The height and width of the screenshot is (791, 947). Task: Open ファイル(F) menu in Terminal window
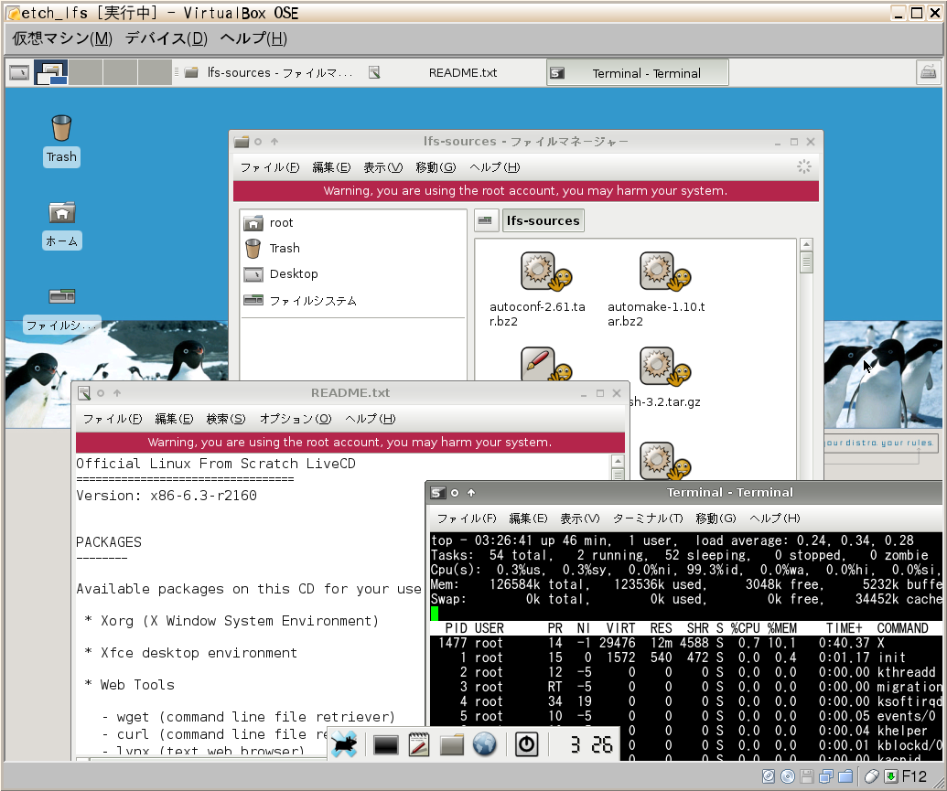pyautogui.click(x=467, y=518)
